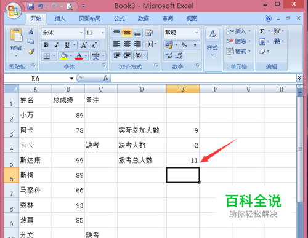Switch to 页面布局 ribbon tab

[x=89, y=18]
